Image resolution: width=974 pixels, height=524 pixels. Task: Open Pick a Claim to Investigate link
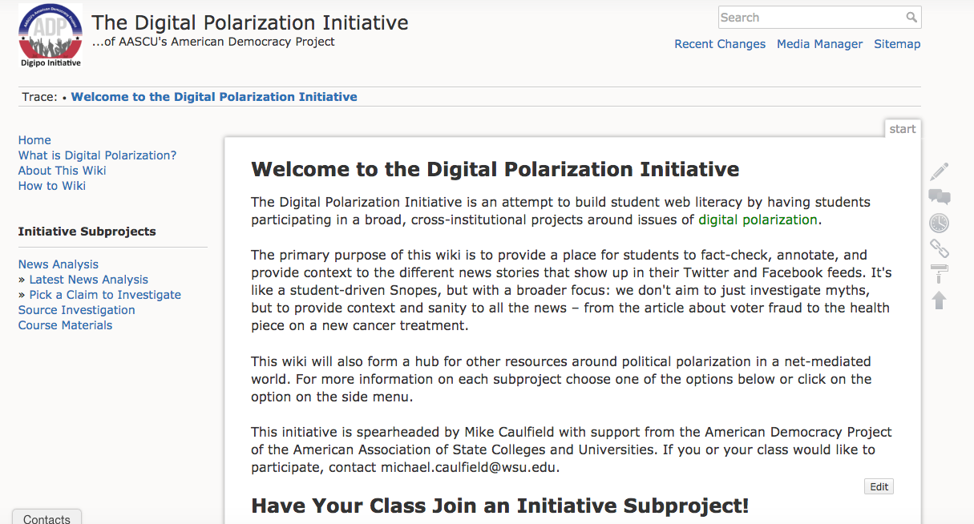(105, 295)
